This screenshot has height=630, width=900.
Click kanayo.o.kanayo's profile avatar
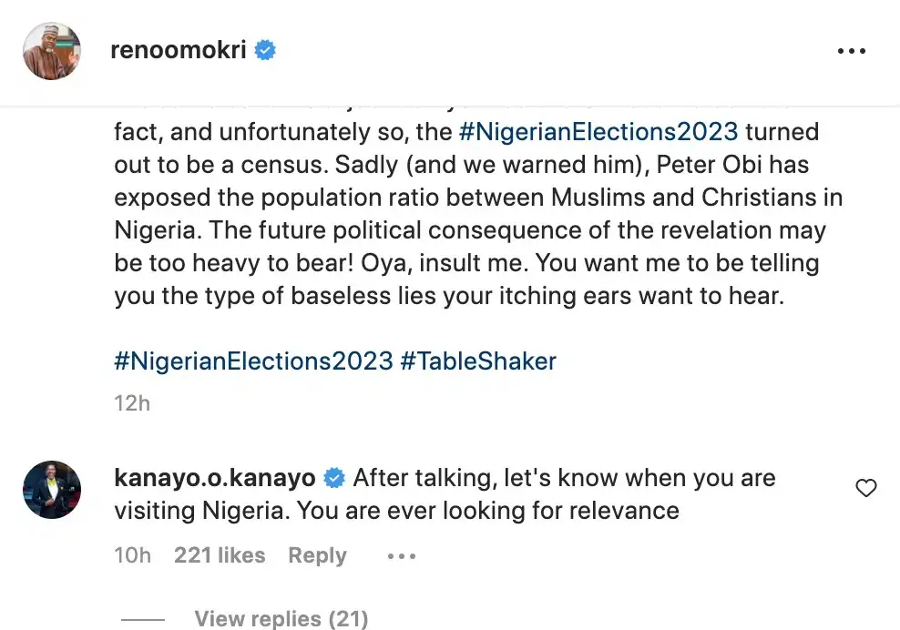pos(52,490)
